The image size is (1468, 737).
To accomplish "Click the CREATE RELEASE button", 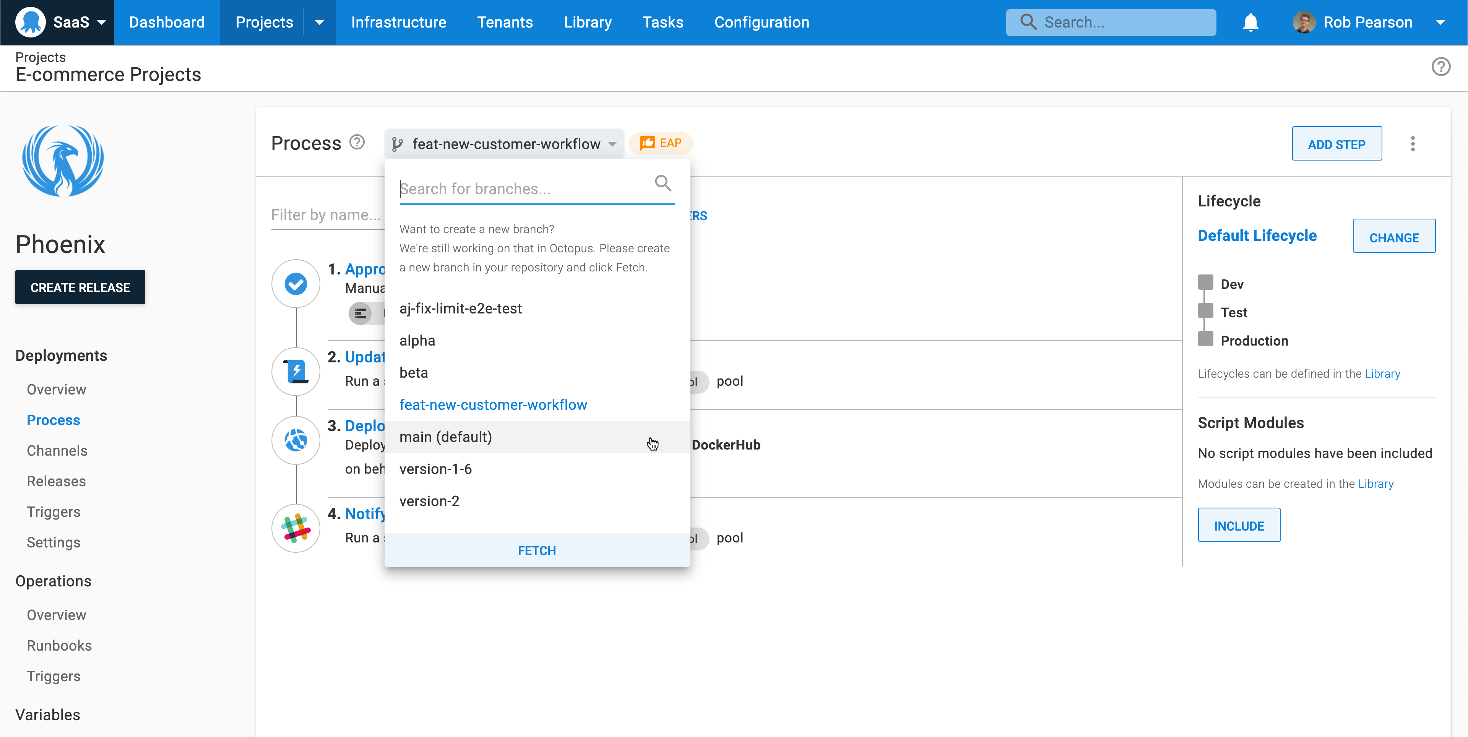I will click(x=80, y=287).
